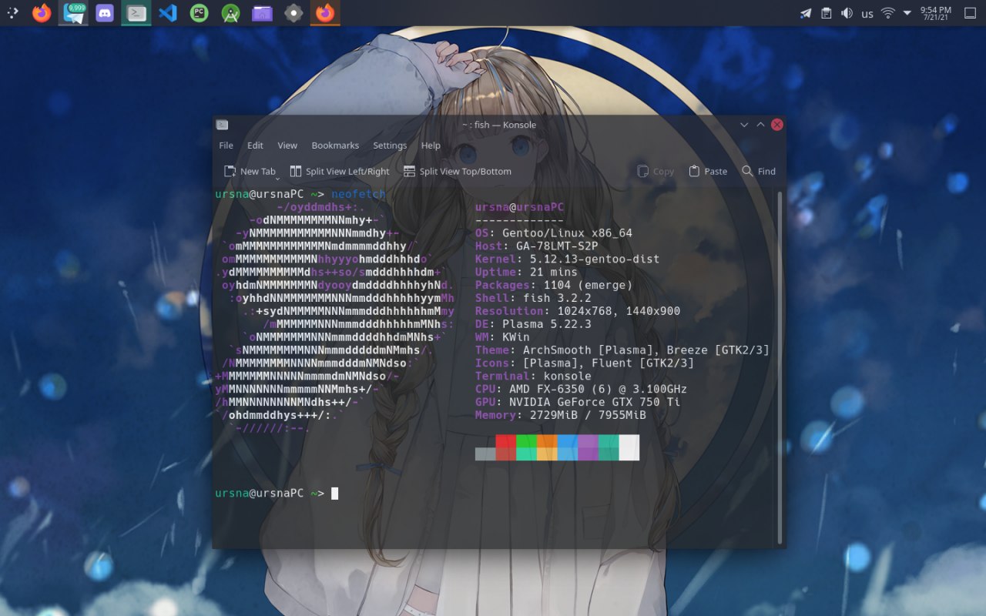Image resolution: width=986 pixels, height=616 pixels.
Task: Click the Telegram tray icon
Action: 806,13
